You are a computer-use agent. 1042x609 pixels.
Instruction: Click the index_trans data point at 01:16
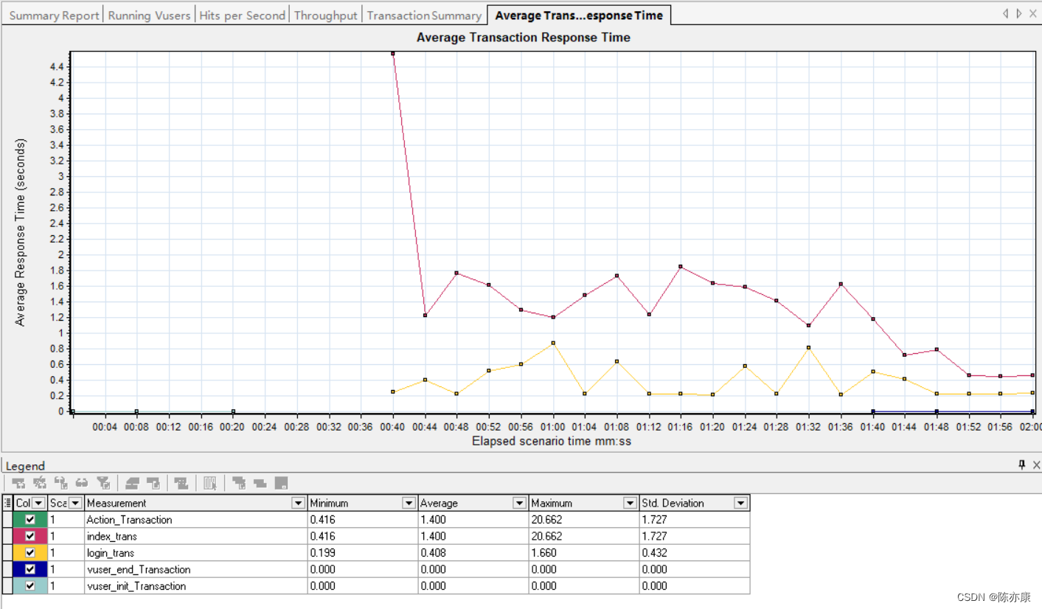681,266
